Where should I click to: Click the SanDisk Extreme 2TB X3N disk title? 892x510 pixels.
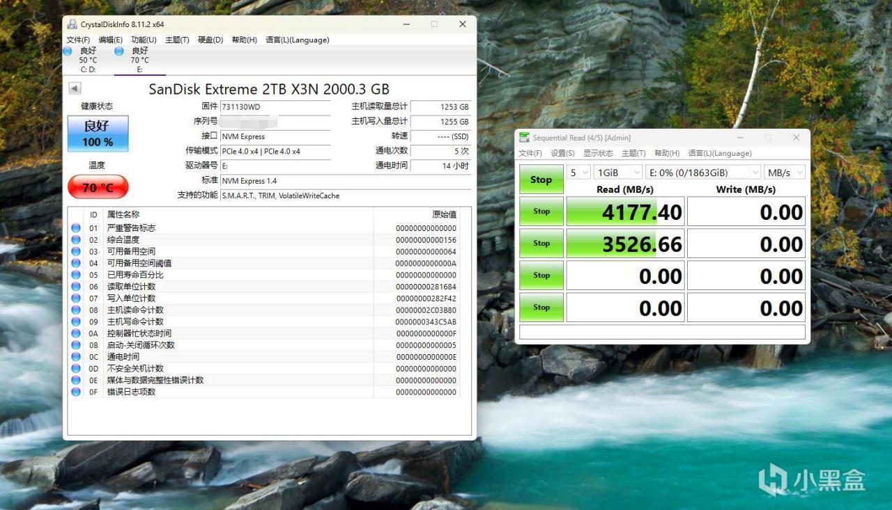(269, 89)
